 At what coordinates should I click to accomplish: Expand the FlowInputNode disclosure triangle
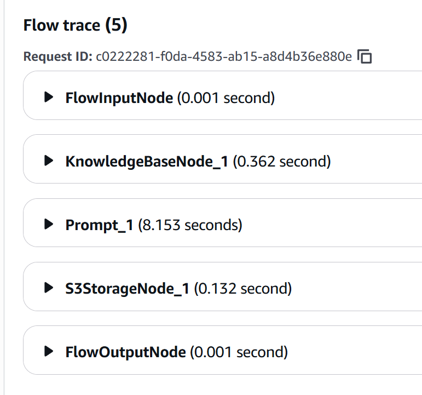pos(49,98)
